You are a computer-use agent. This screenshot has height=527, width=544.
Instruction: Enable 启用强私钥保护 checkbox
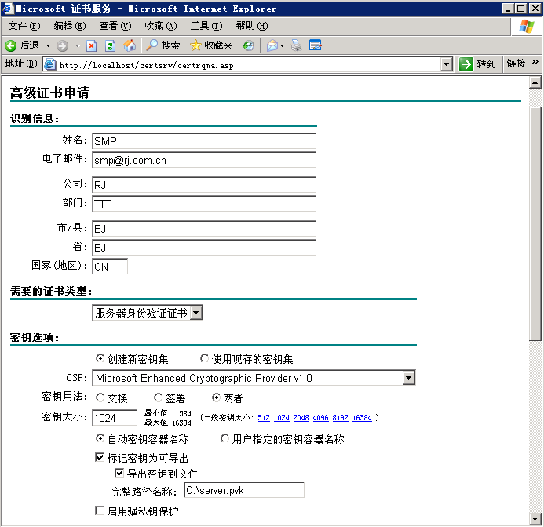pyautogui.click(x=100, y=511)
